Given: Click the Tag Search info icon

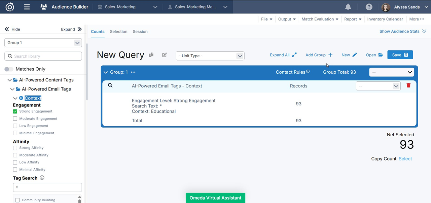Looking at the screenshot, I should (42, 178).
